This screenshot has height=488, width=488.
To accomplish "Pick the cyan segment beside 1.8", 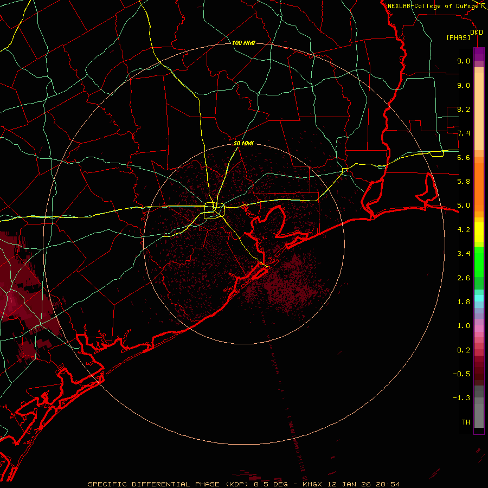I will pos(479,298).
